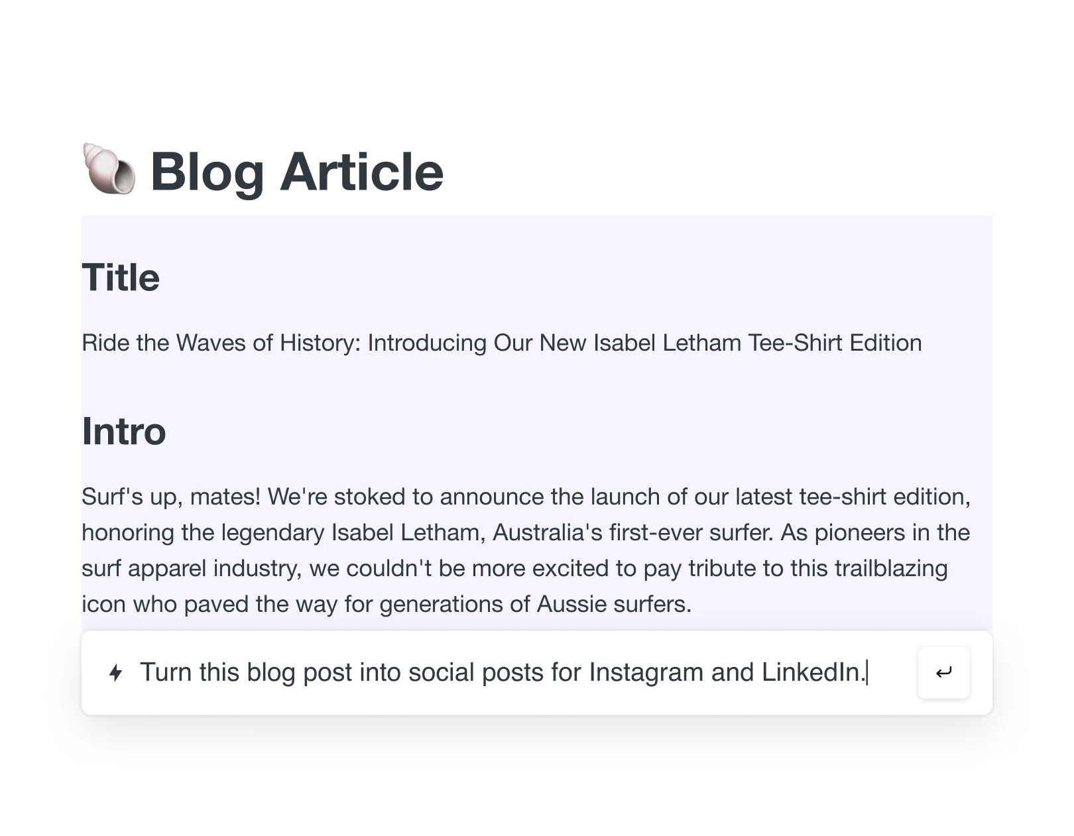This screenshot has height=836, width=1074.
Task: Click "trailblazing" in the intro paragraph
Action: [890, 568]
